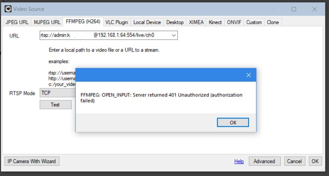Select the Kinect tab
This screenshot has width=329, height=176.
[x=215, y=22]
